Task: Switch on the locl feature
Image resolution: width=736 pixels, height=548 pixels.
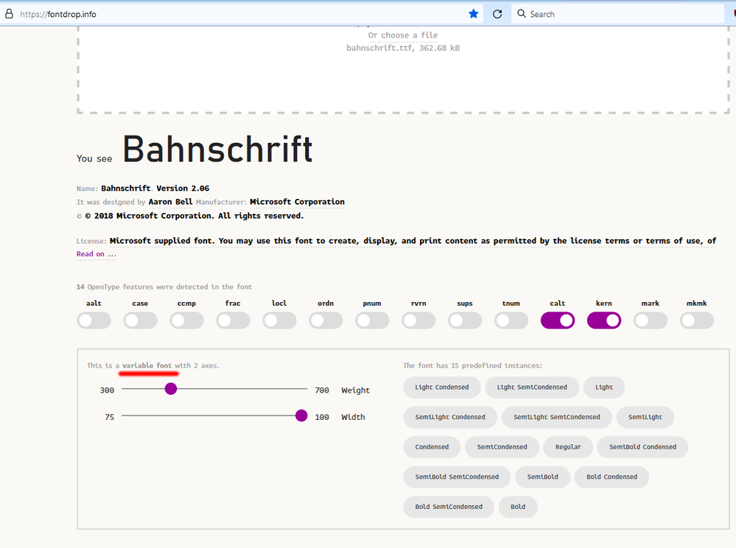Action: pyautogui.click(x=279, y=320)
